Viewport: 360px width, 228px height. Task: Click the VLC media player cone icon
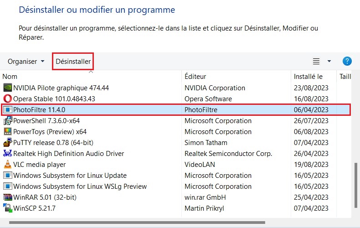pos(8,165)
